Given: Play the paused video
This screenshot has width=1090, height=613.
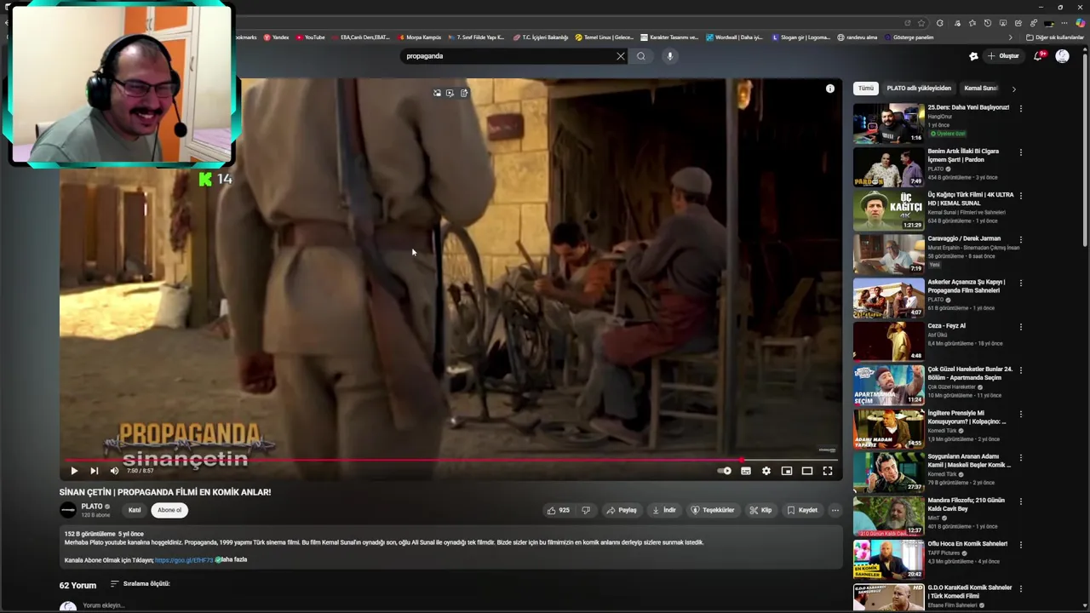Looking at the screenshot, I should pos(74,471).
